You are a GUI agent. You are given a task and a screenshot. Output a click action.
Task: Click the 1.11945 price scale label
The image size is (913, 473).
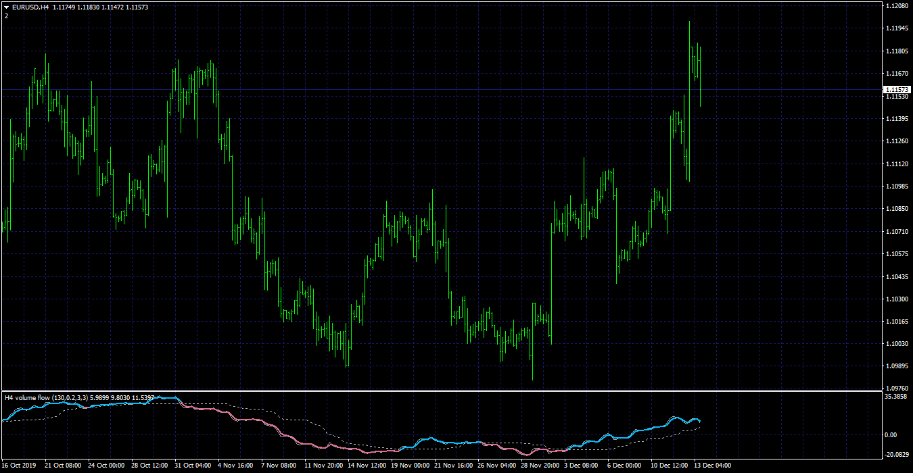(x=896, y=28)
